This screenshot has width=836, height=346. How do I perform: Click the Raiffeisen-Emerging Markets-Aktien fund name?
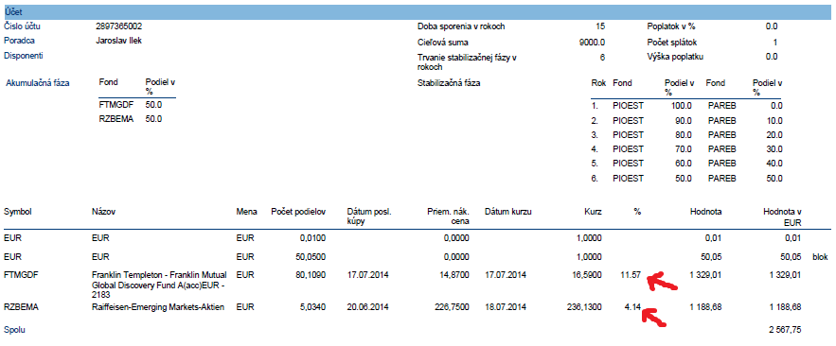158,306
